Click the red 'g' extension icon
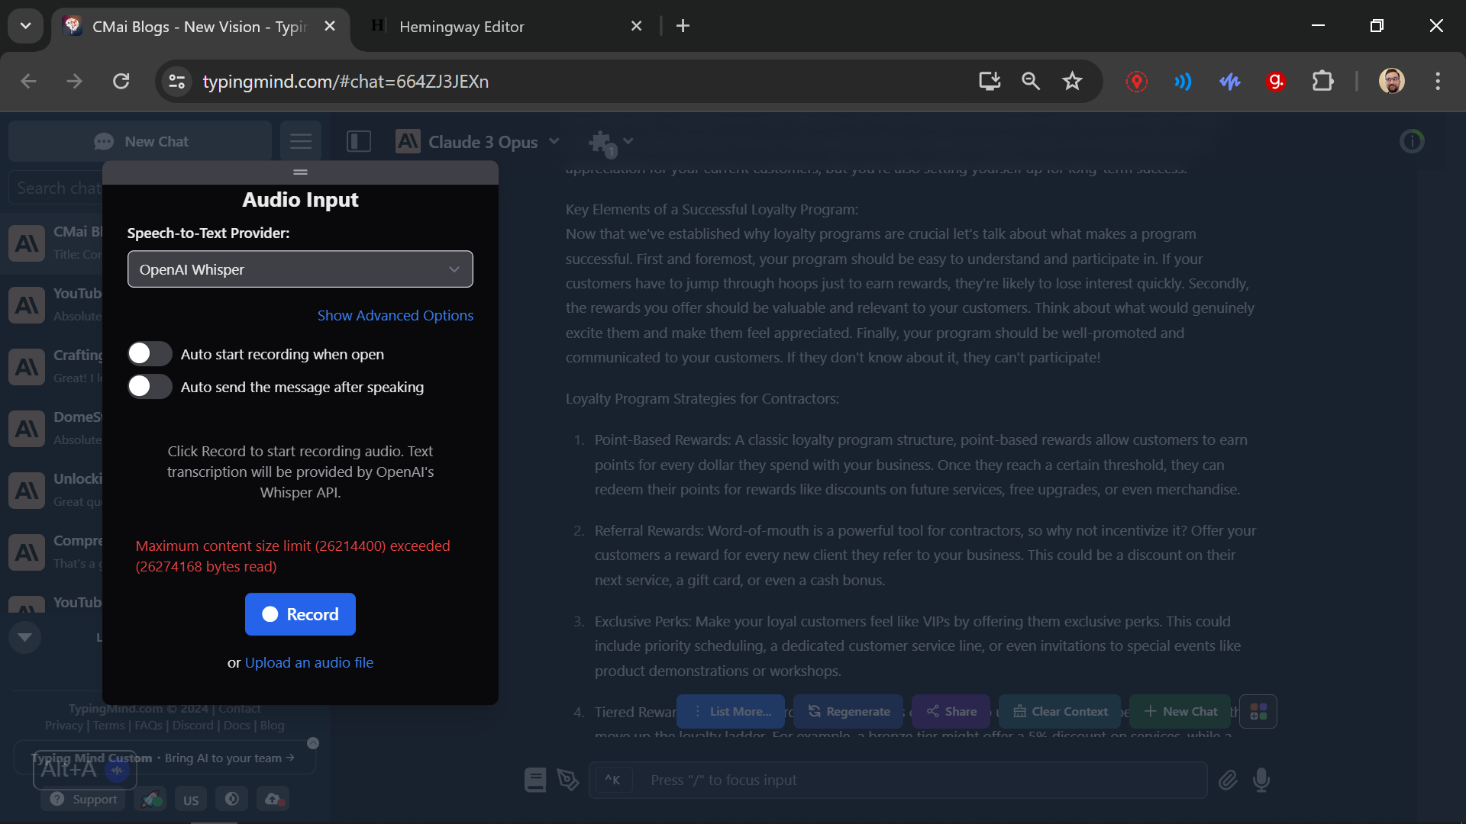Viewport: 1466px width, 824px height. (1276, 81)
